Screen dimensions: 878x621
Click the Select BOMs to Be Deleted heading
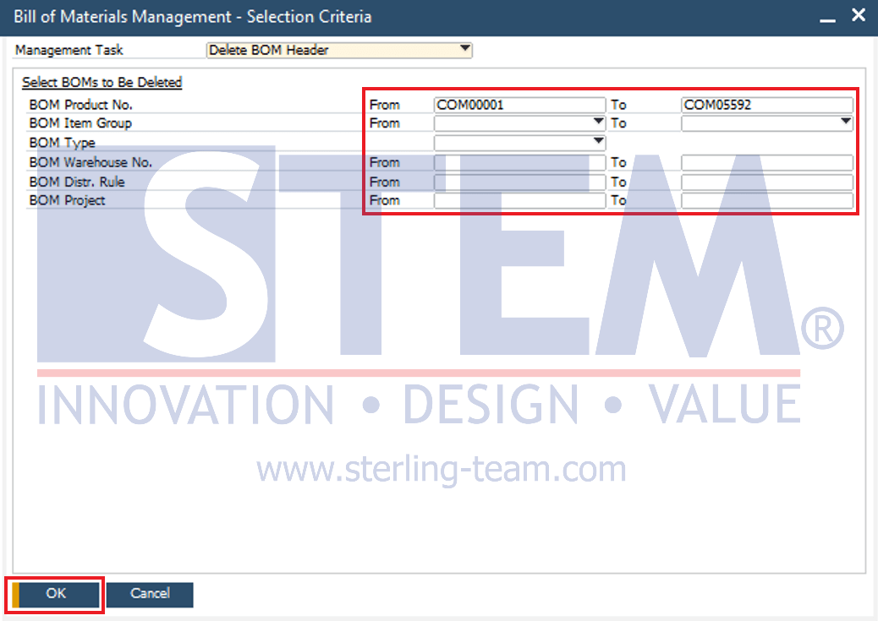pyautogui.click(x=102, y=83)
